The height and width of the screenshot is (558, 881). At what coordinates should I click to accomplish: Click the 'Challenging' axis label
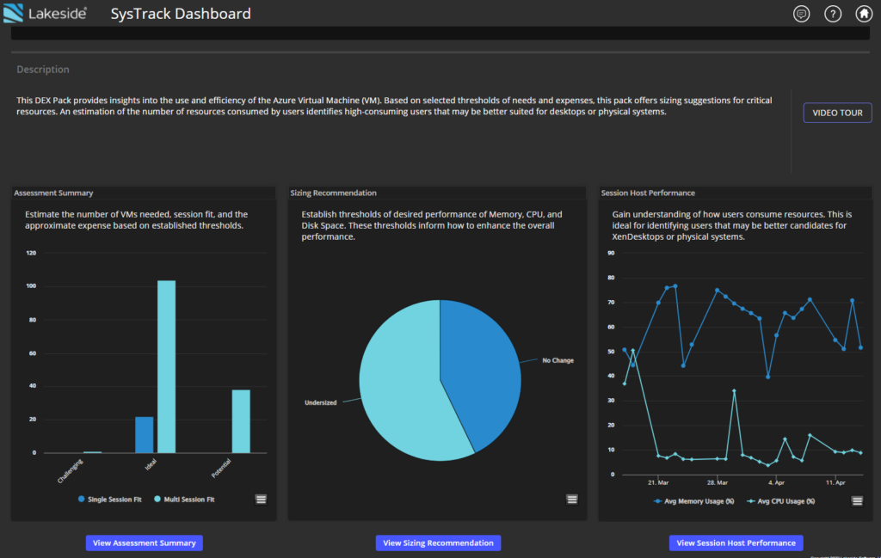click(x=71, y=471)
